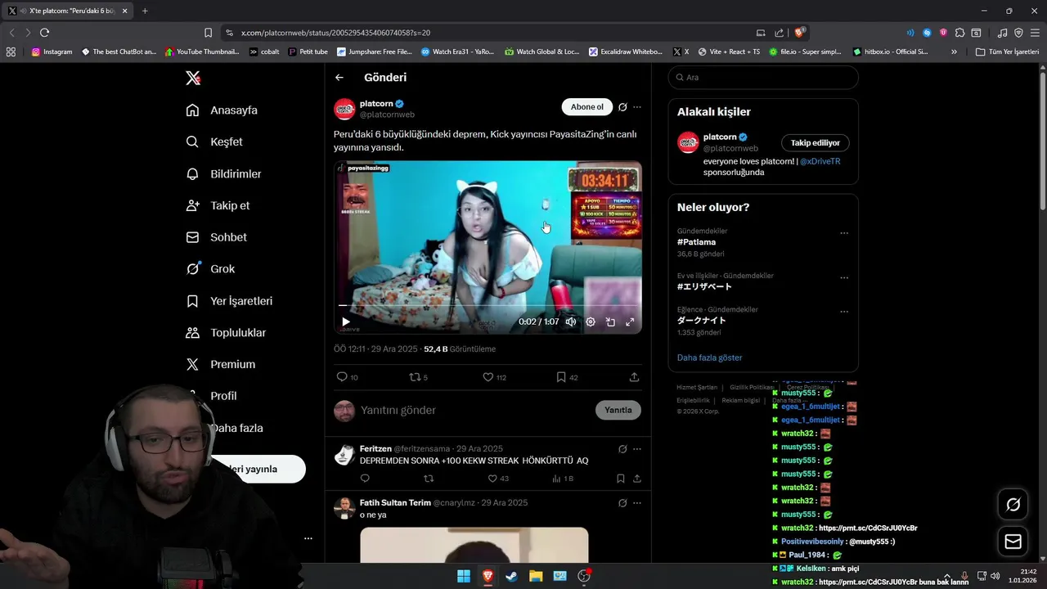Open more options on platcorn's post

637,107
